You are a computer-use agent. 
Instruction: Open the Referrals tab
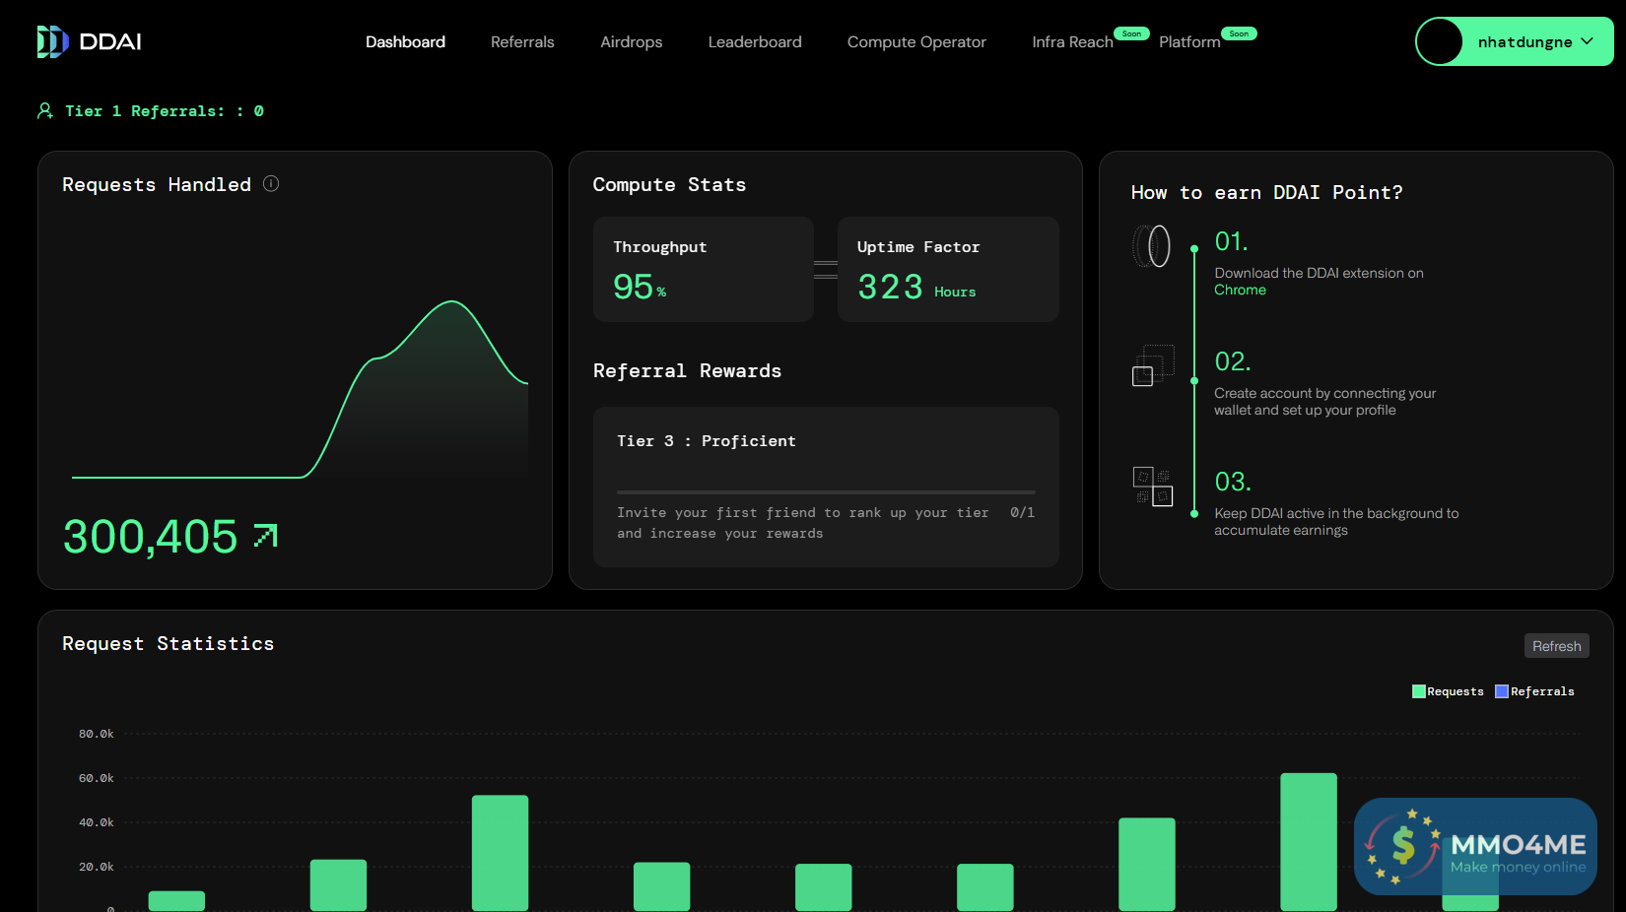click(522, 41)
